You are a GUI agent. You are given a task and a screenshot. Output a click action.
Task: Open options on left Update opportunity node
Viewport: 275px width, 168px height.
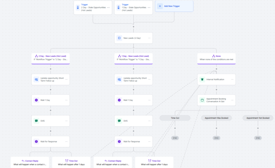(66, 80)
